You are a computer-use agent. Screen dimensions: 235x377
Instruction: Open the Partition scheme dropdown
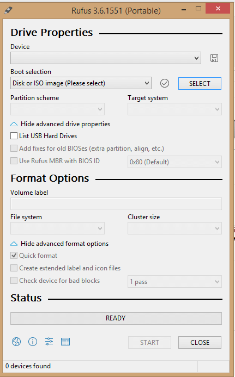click(x=57, y=109)
